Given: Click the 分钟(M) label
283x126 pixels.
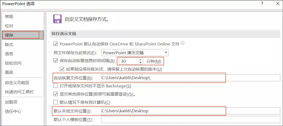Looking at the screenshot, I should pyautogui.click(x=153, y=61).
